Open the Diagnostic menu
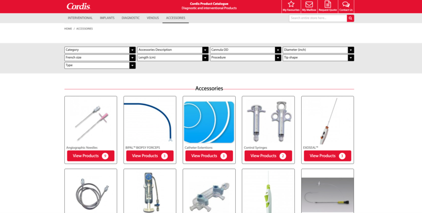 click(x=130, y=18)
